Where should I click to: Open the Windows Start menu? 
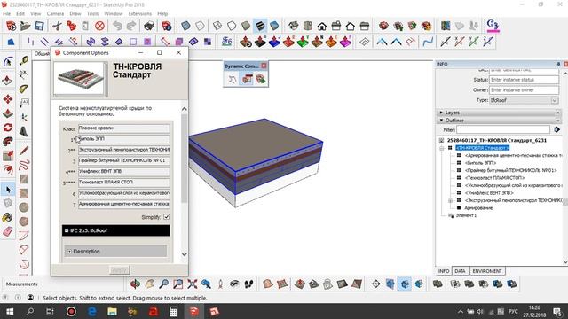pos(10,311)
